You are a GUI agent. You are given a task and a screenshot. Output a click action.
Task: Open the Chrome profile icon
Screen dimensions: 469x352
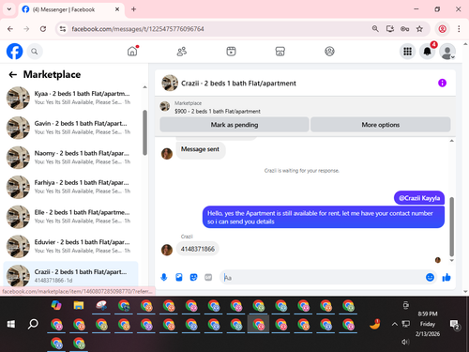tap(442, 29)
